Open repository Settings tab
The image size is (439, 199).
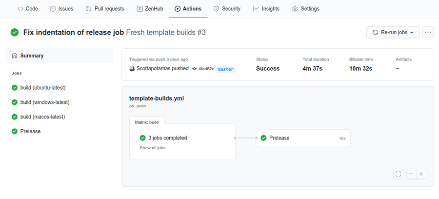pos(305,9)
